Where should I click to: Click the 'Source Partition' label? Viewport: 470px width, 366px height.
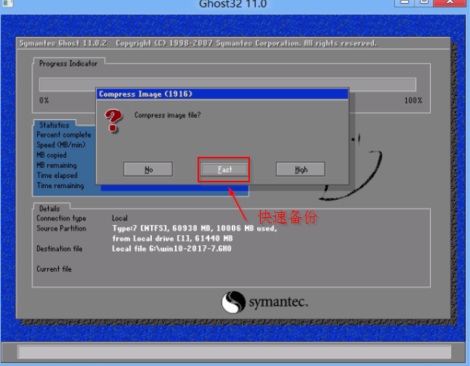click(x=61, y=229)
